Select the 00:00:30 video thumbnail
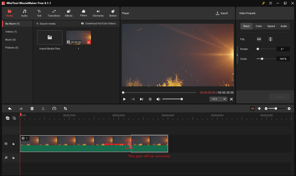296x176 pixels. [78, 37]
